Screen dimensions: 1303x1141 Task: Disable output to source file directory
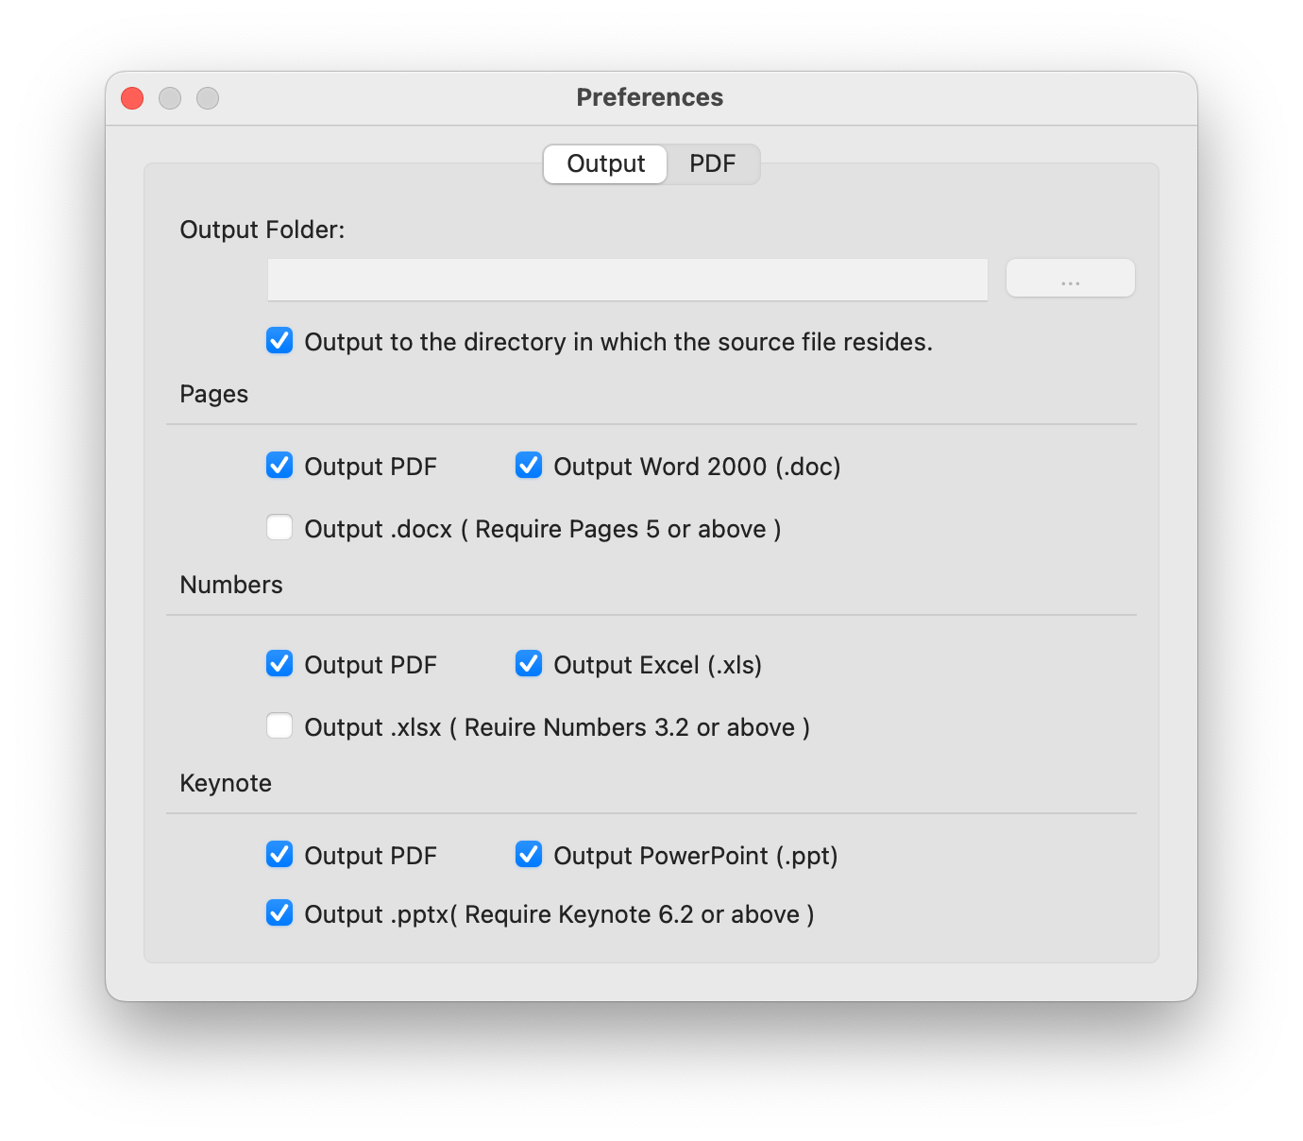[279, 341]
